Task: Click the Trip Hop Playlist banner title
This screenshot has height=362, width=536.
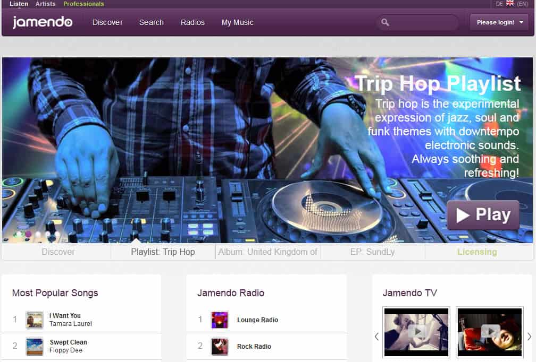Action: (x=438, y=83)
